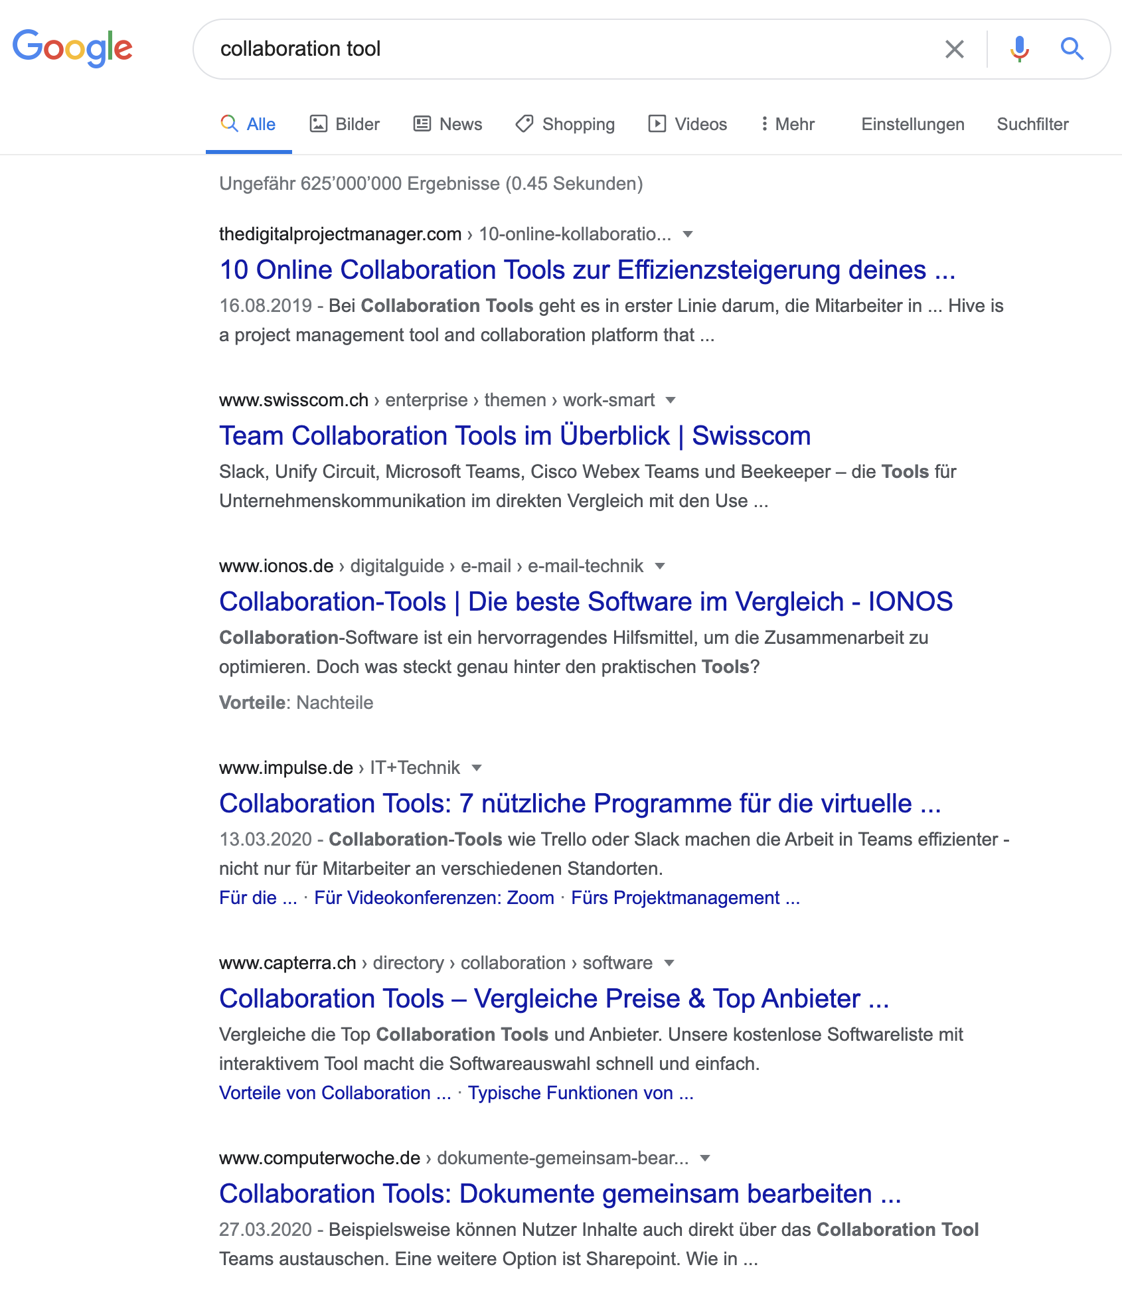
Task: Expand dropdown arrow beside capterra.ch URL
Action: [x=669, y=963]
